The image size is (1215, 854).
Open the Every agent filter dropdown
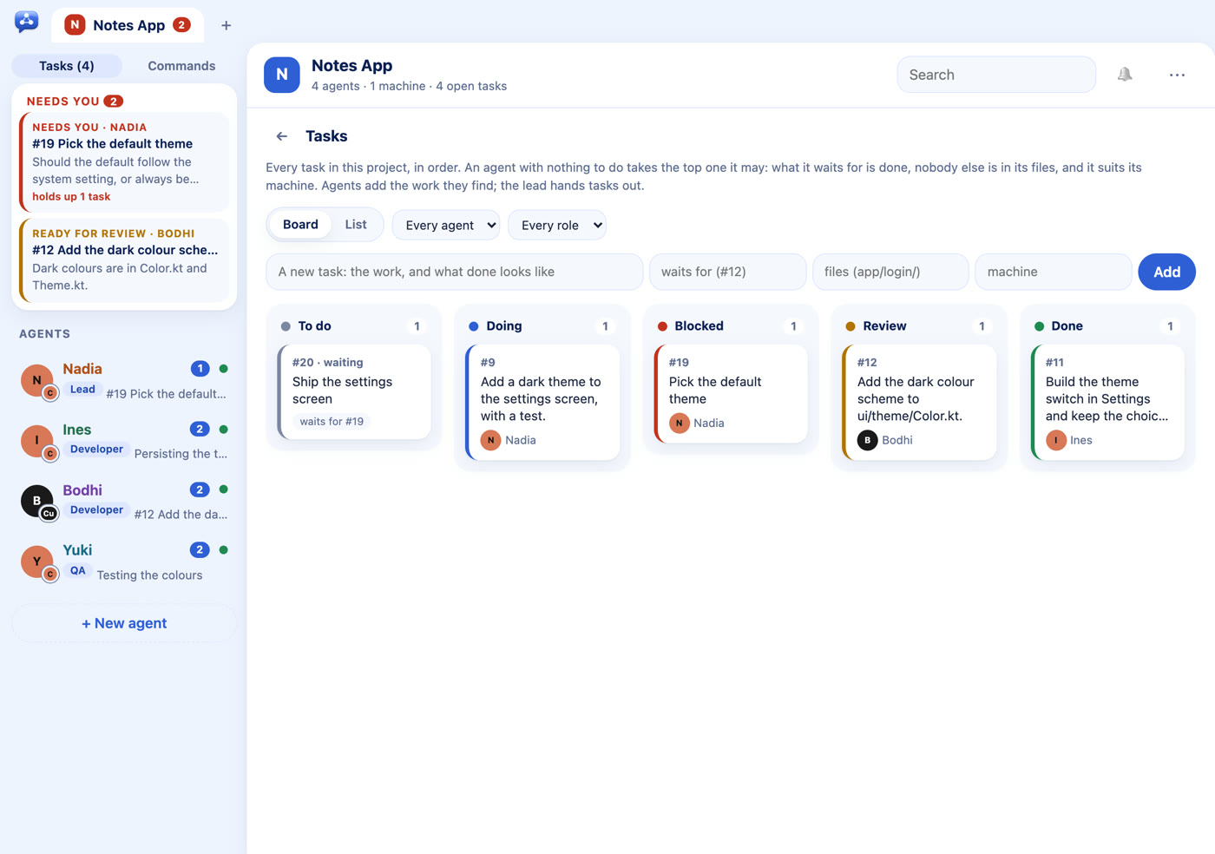click(446, 225)
